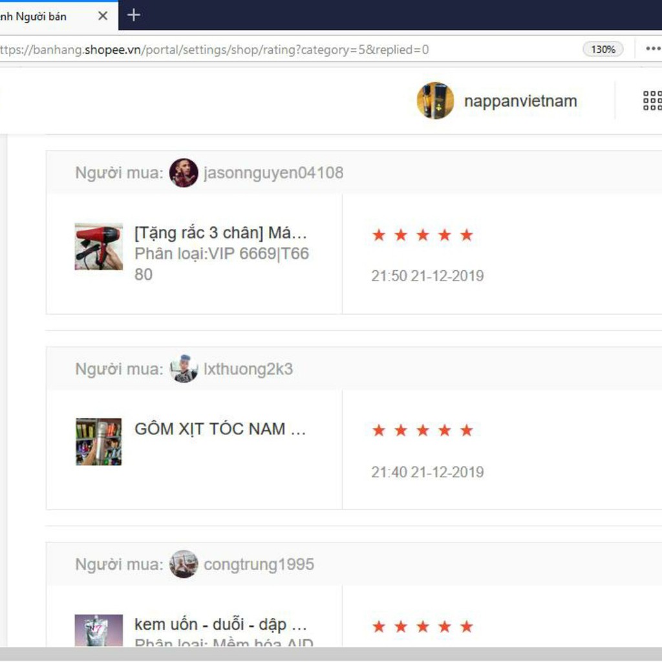
Task: Click the address bar URL
Action: (x=259, y=50)
